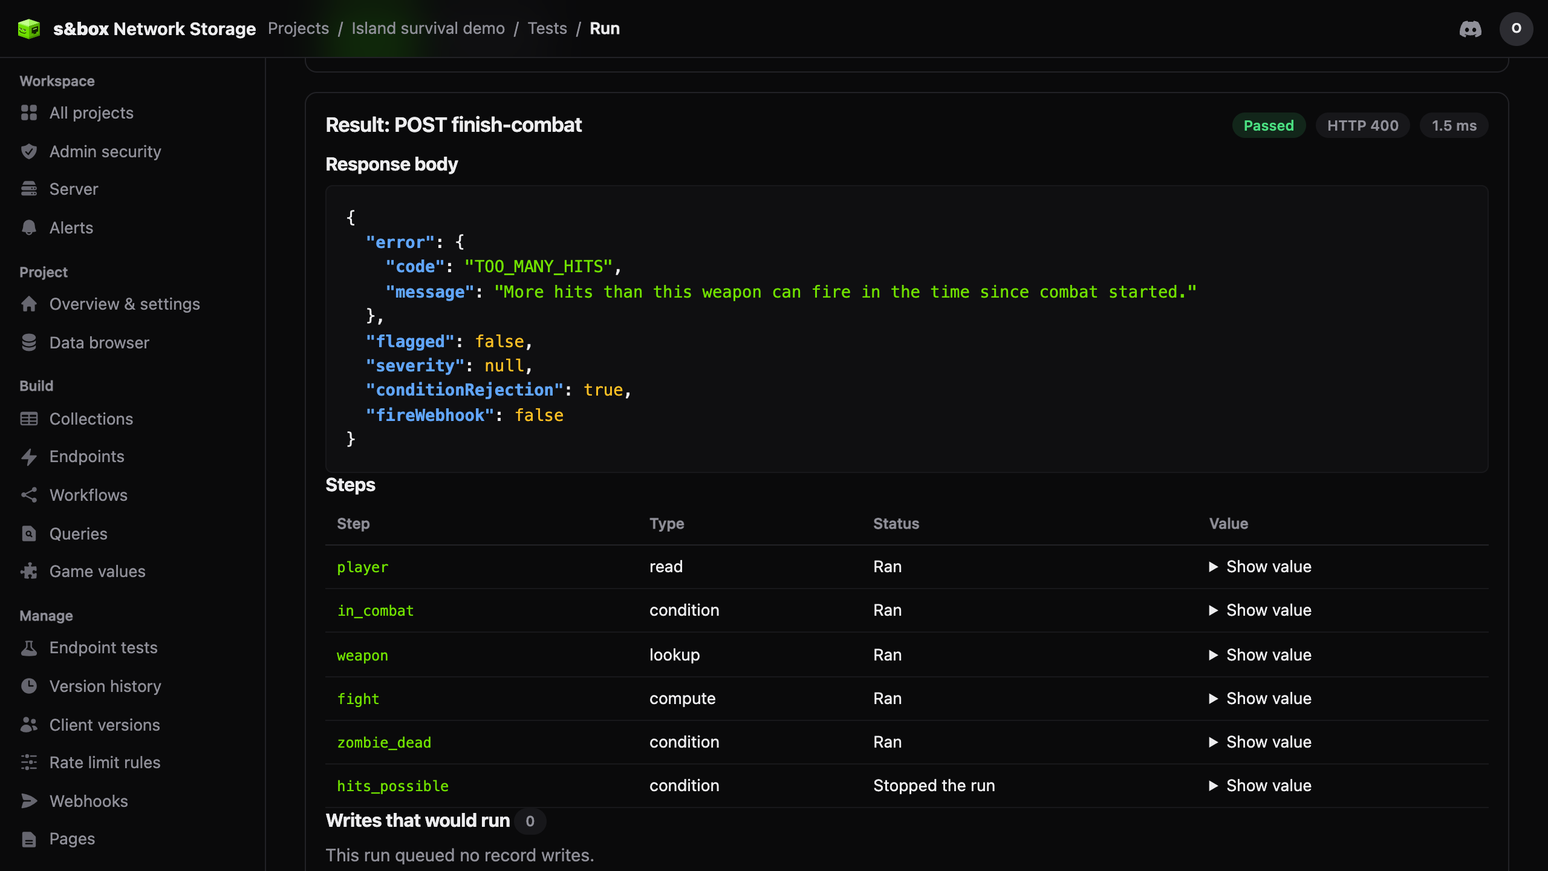The image size is (1548, 871).
Task: Open Version history
Action: coord(105,686)
